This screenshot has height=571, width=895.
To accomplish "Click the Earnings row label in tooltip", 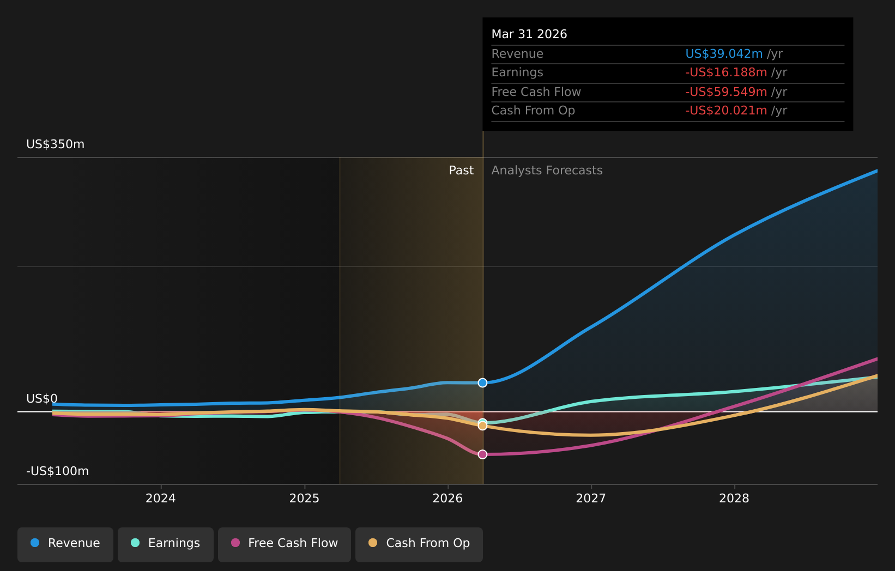I will click(517, 72).
